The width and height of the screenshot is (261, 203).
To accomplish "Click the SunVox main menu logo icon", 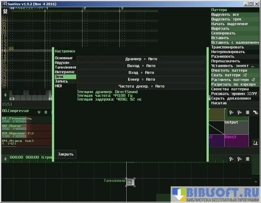I will [x=5, y=11].
